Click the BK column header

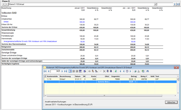point(84,76)
